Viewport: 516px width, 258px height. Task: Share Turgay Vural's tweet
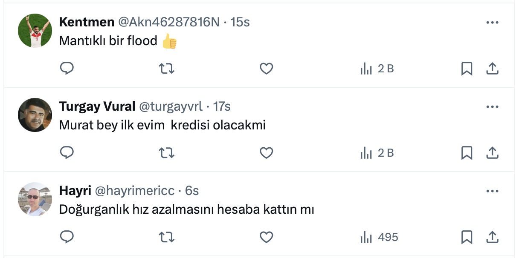(x=493, y=152)
